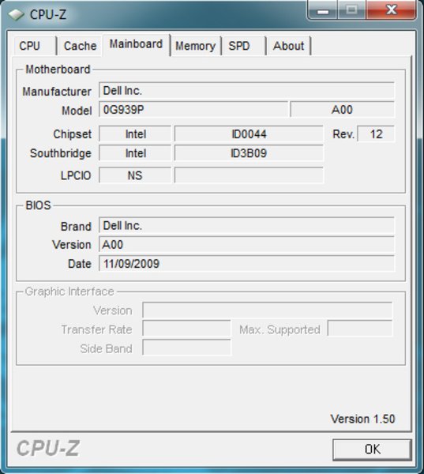Click the OK button

pyautogui.click(x=372, y=450)
